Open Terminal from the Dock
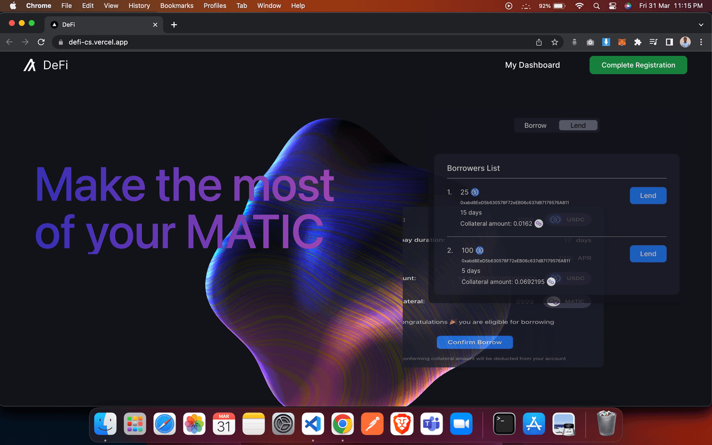Image resolution: width=712 pixels, height=445 pixels. pyautogui.click(x=504, y=424)
